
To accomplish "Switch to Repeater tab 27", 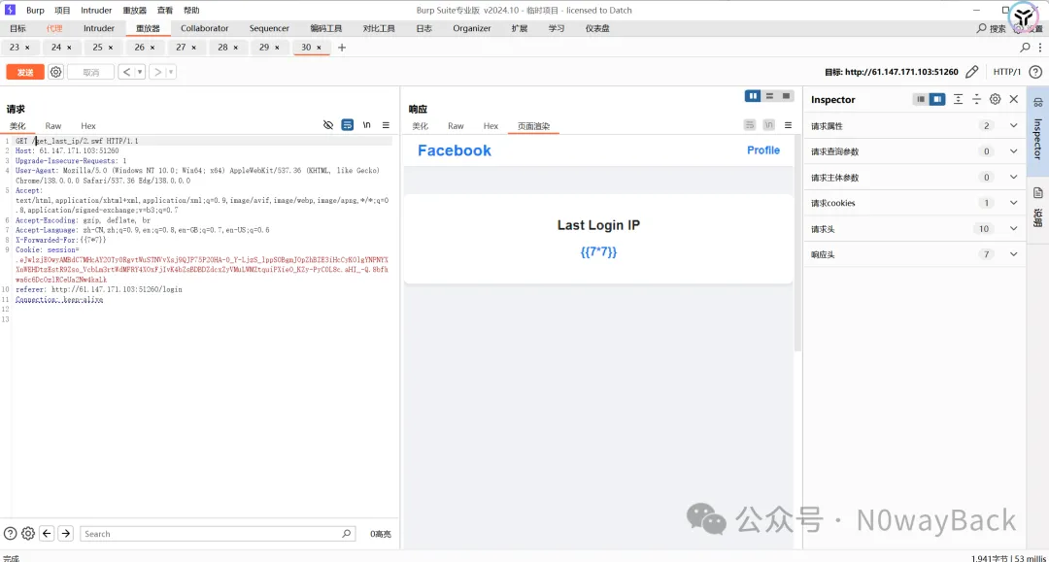I will pyautogui.click(x=181, y=48).
